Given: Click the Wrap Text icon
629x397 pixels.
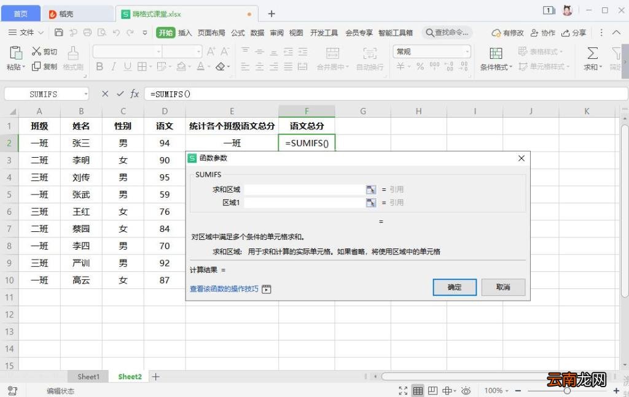Looking at the screenshot, I should pyautogui.click(x=370, y=53).
